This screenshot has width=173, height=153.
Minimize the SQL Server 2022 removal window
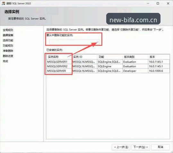148,4
